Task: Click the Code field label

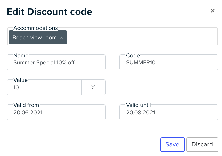Action: point(133,56)
